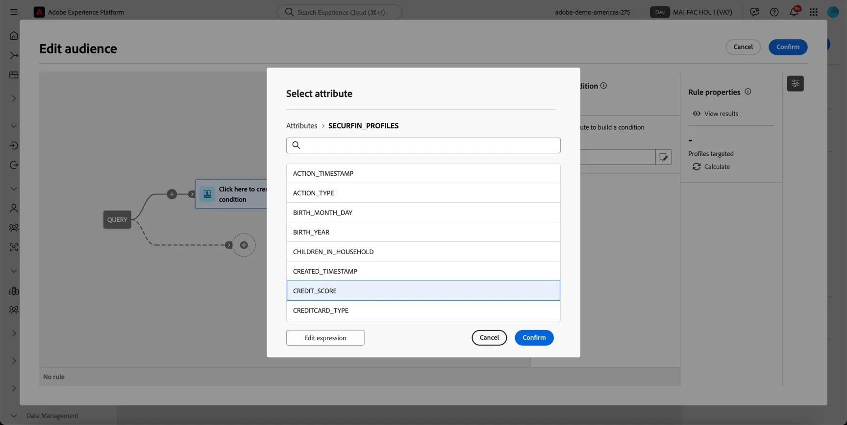Image resolution: width=847 pixels, height=425 pixels.
Task: Add condition via dashed circle plus
Action: (x=244, y=245)
